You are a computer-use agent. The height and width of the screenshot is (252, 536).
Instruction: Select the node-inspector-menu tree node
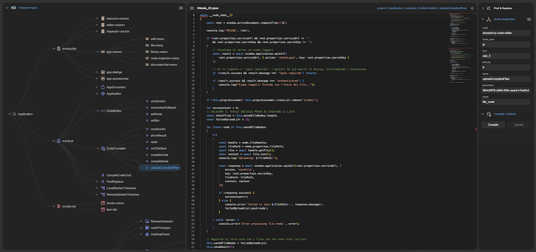162,58
